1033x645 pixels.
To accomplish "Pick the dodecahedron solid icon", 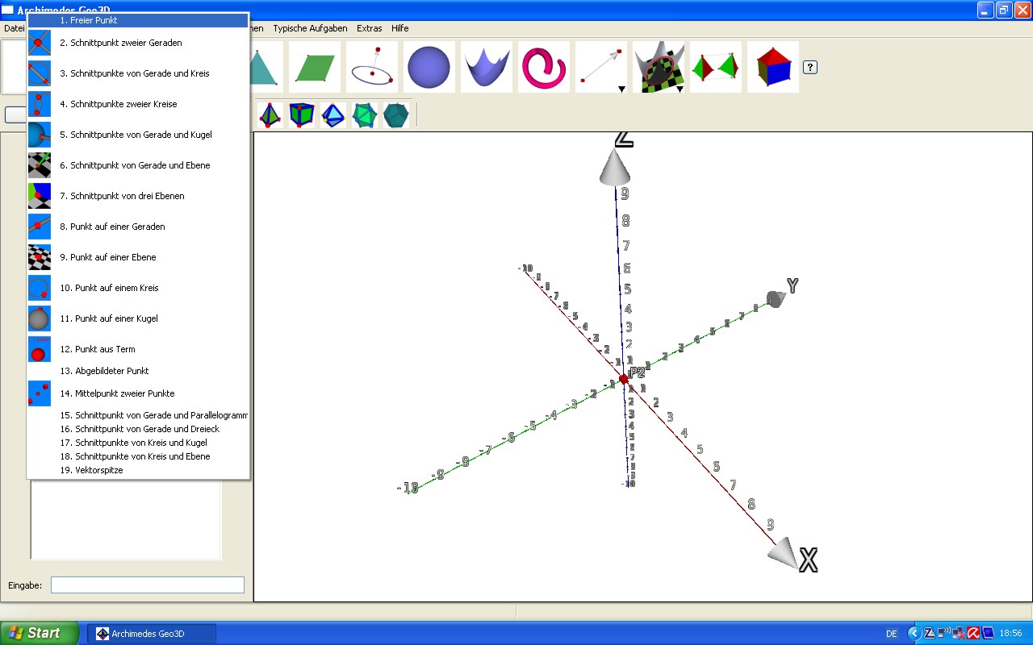I will pyautogui.click(x=395, y=114).
